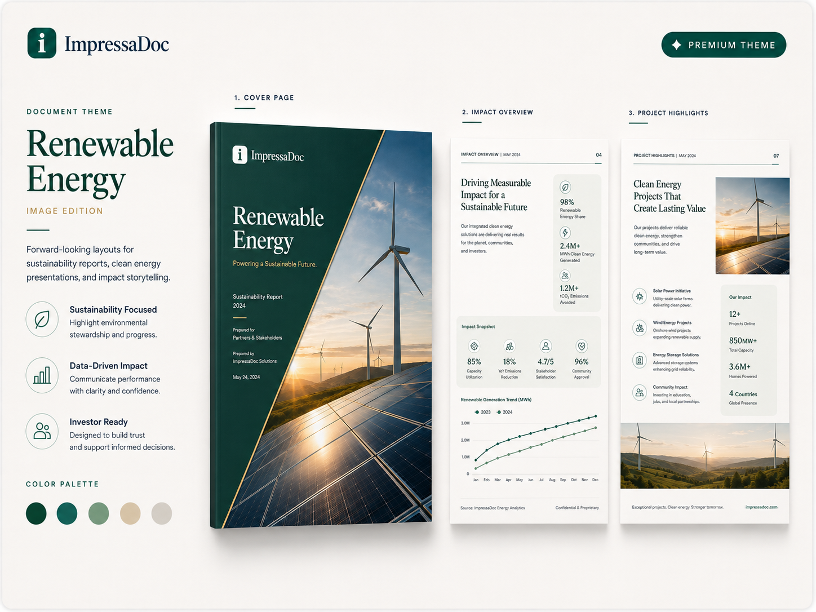Image resolution: width=816 pixels, height=612 pixels.
Task: Click the ImpressaDoc logo icon in the header
Action: point(42,43)
